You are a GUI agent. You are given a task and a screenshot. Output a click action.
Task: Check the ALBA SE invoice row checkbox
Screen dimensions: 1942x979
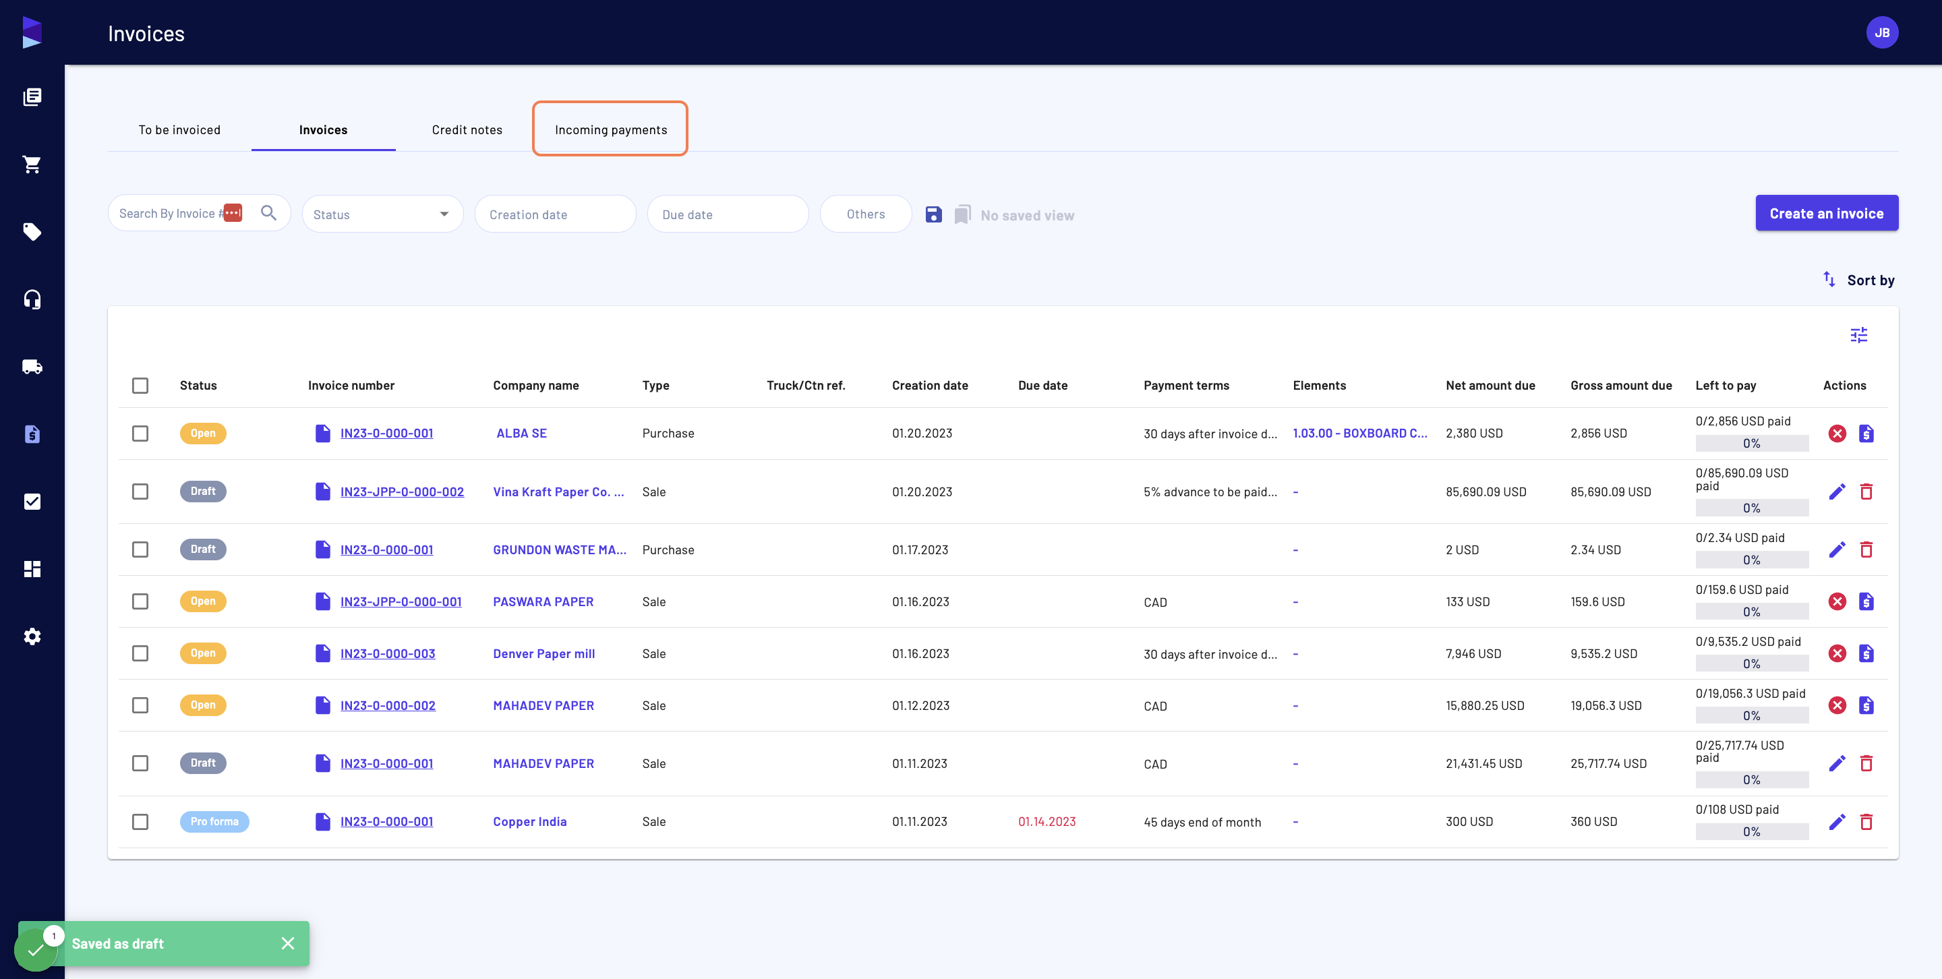140,434
